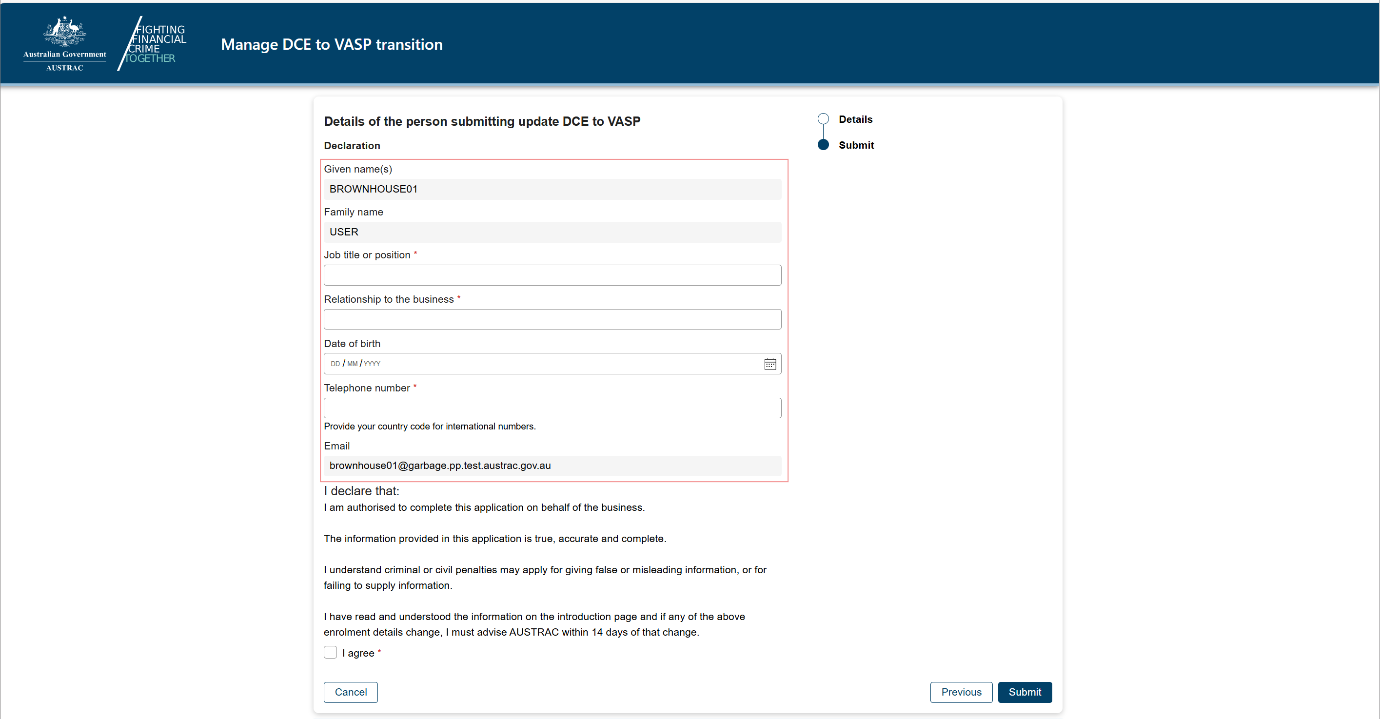Click the Email label
The width and height of the screenshot is (1380, 719).
click(336, 446)
